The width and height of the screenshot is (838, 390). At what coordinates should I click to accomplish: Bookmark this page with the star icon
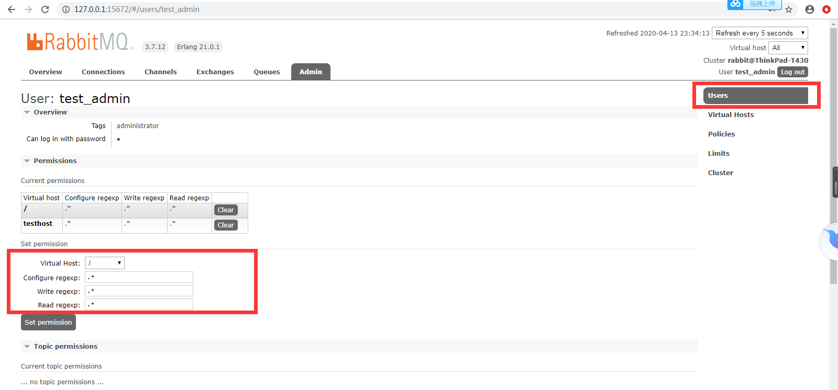point(789,9)
